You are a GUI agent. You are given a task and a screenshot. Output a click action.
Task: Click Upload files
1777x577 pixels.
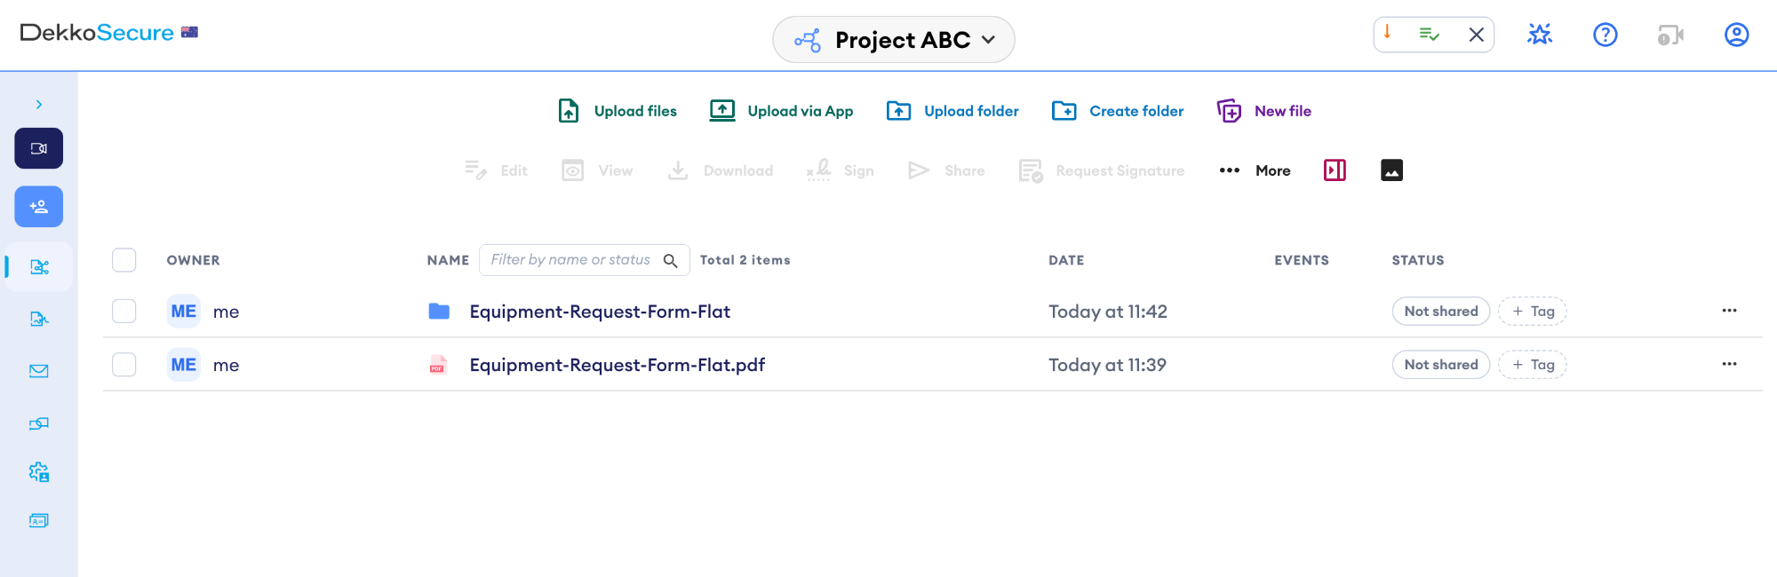pyautogui.click(x=618, y=111)
